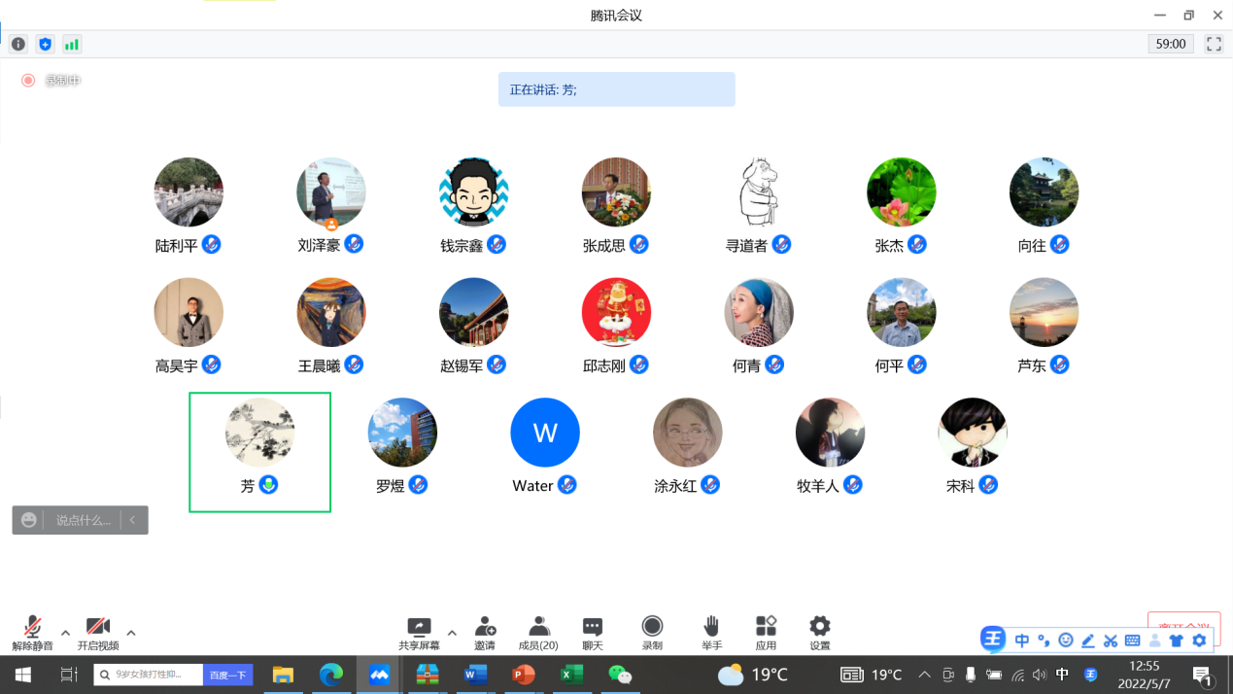Expand video options arrow beside 开启视频

(131, 633)
